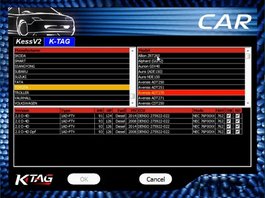The height and width of the screenshot is (198, 265).
Task: Choose SMART manufacturer
Action: [72, 61]
